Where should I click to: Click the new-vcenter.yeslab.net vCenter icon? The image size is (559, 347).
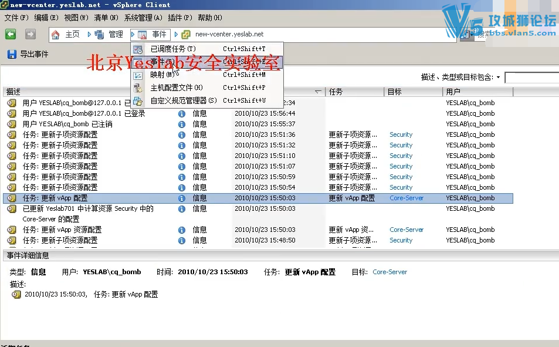coord(186,35)
